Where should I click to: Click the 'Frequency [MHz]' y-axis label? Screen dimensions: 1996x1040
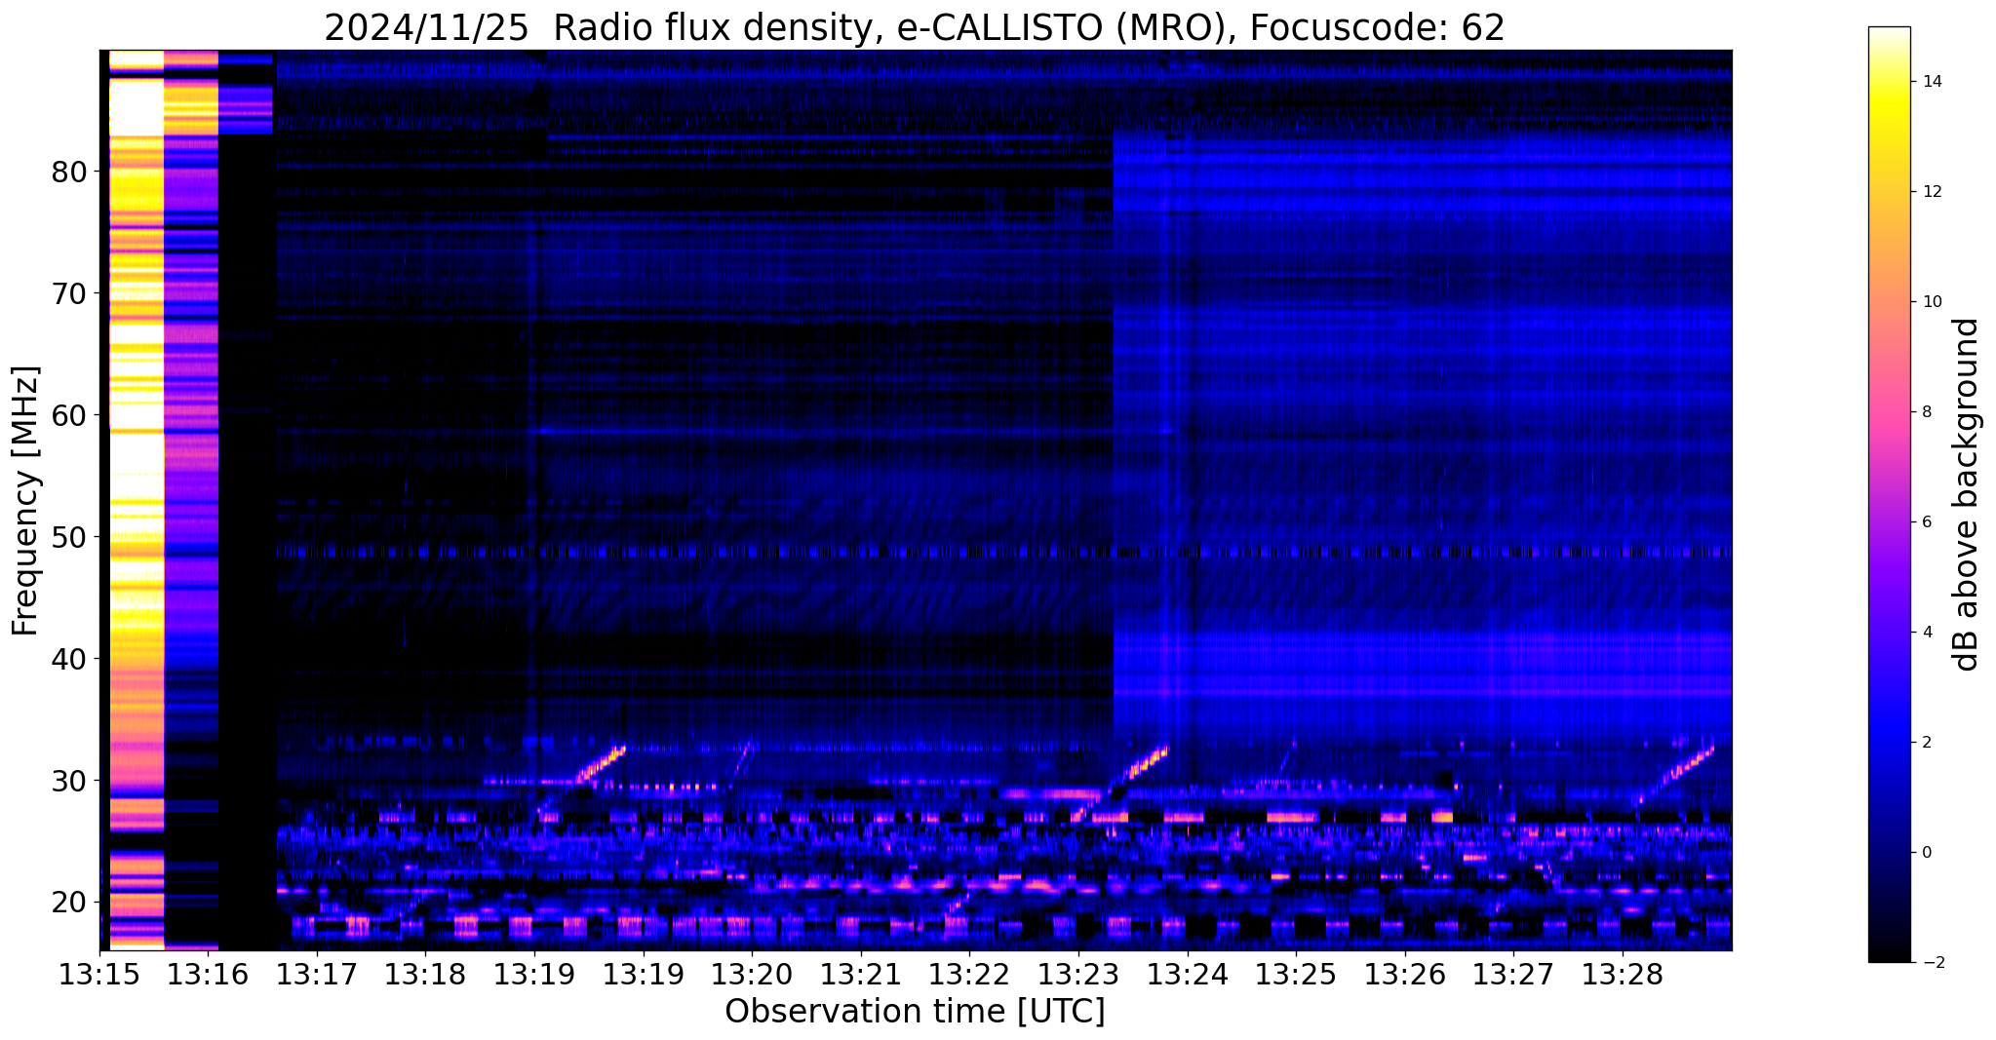pos(25,500)
